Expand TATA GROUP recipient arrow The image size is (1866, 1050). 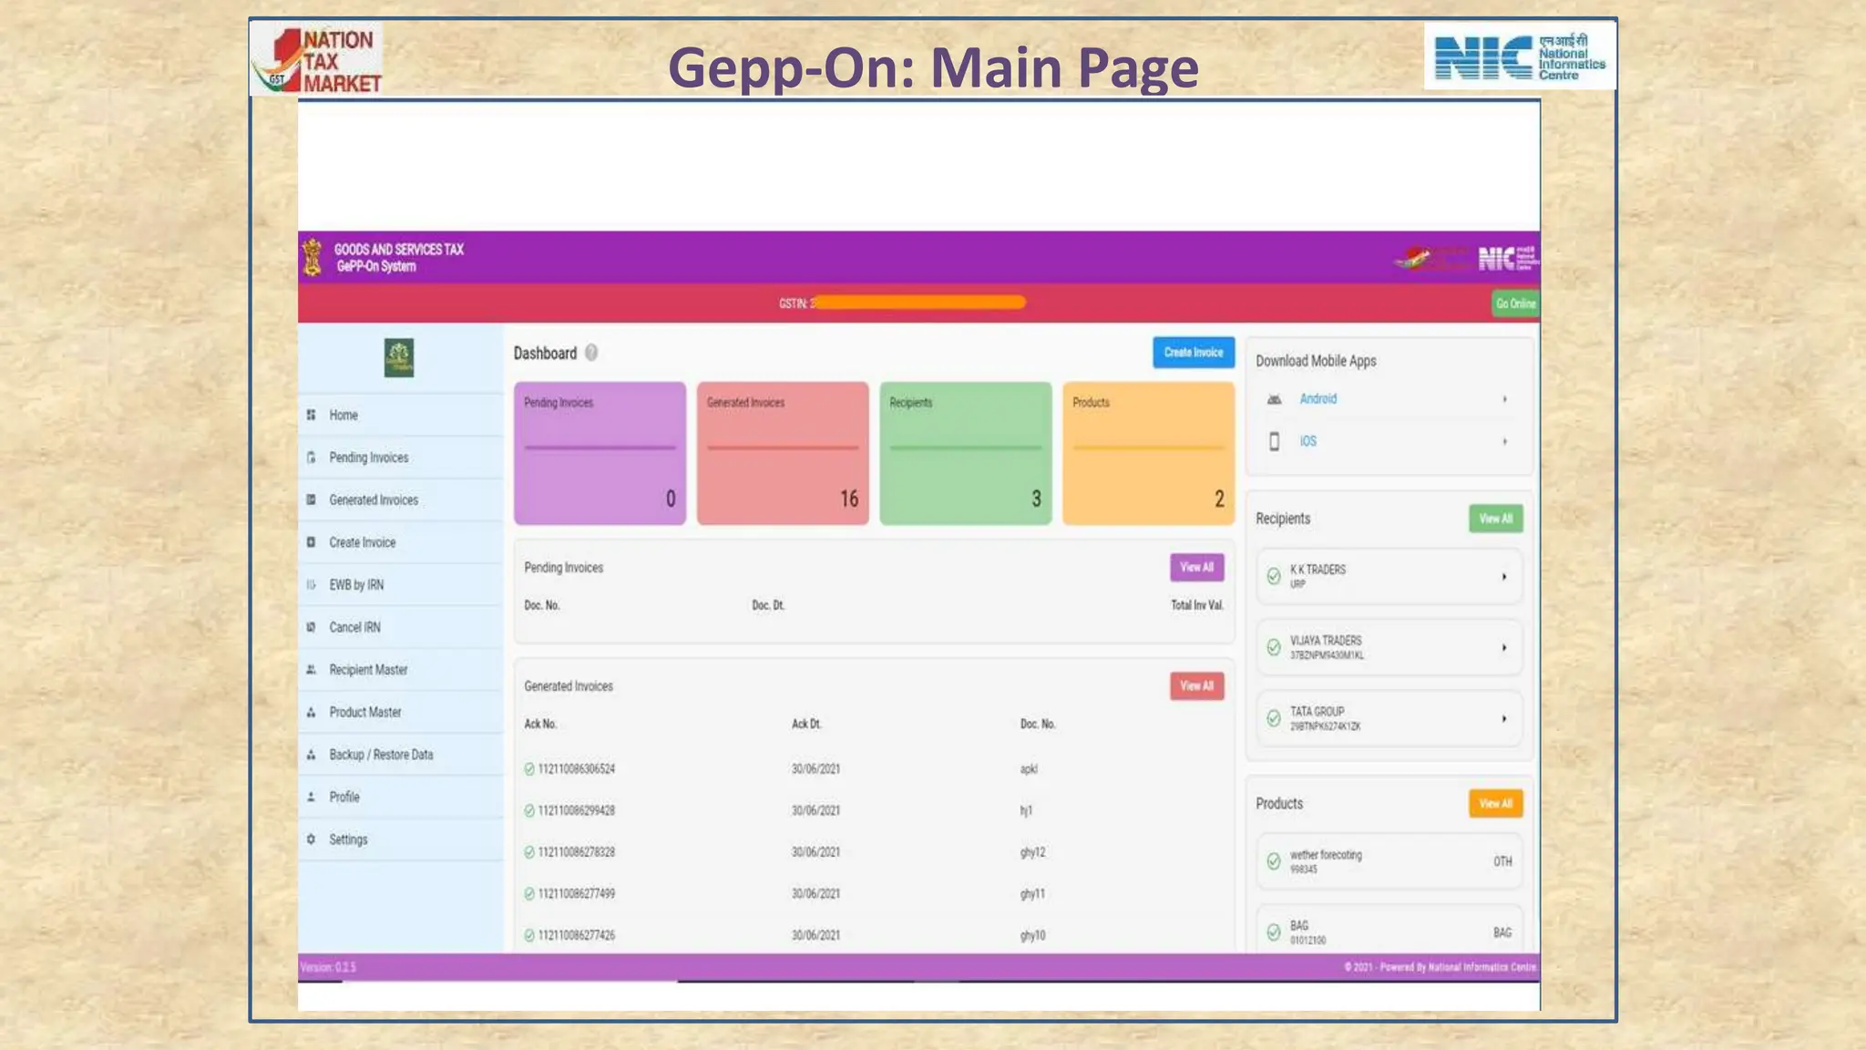click(1504, 719)
